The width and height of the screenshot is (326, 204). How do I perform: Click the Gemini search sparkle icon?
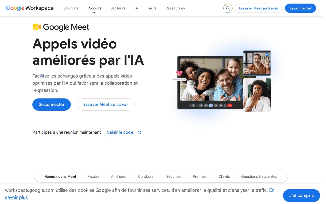click(x=228, y=8)
